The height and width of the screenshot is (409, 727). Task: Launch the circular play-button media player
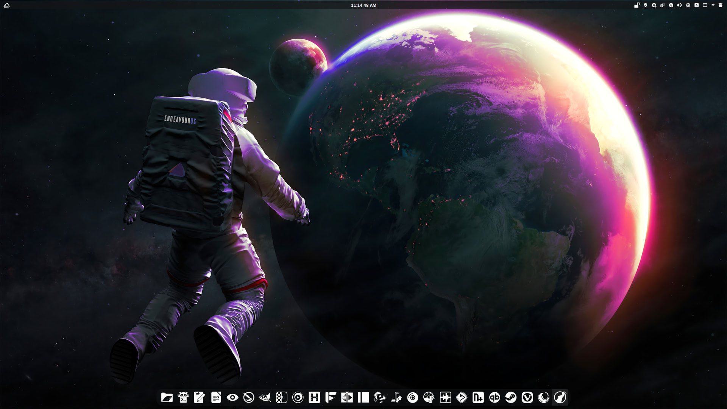tap(298, 397)
